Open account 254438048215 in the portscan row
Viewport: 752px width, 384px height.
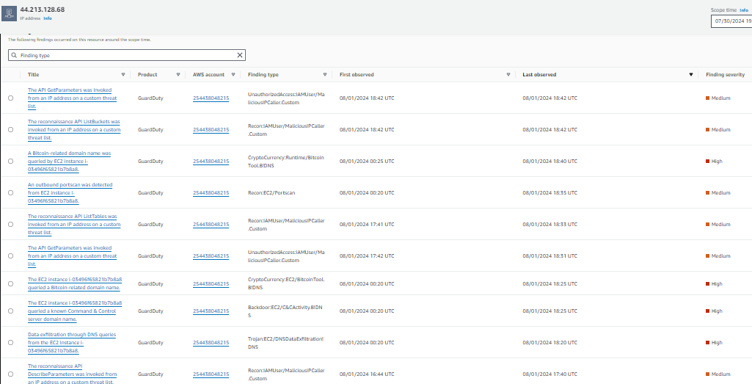tap(211, 193)
